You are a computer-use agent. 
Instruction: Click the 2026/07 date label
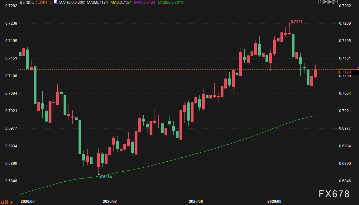(x=110, y=202)
